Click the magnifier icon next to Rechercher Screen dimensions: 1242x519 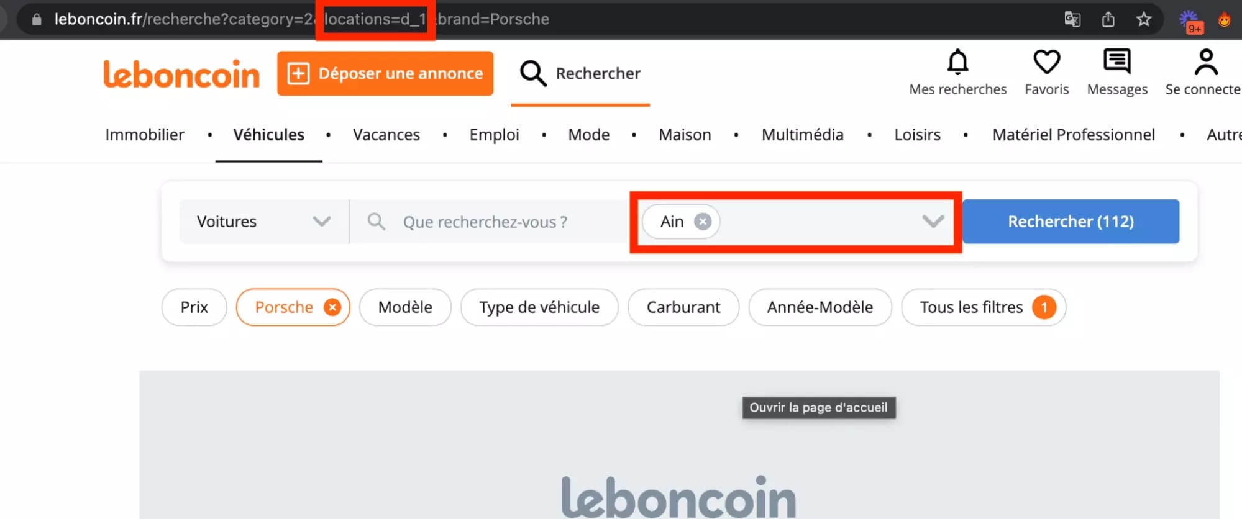(x=532, y=73)
